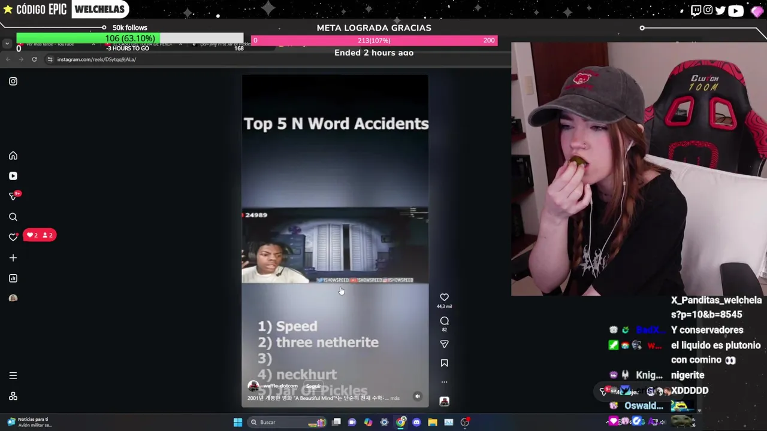Open waffle_dotcom avatar on reel
The height and width of the screenshot is (431, 767).
click(x=253, y=387)
